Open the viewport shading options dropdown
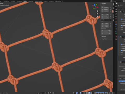 point(93,93)
